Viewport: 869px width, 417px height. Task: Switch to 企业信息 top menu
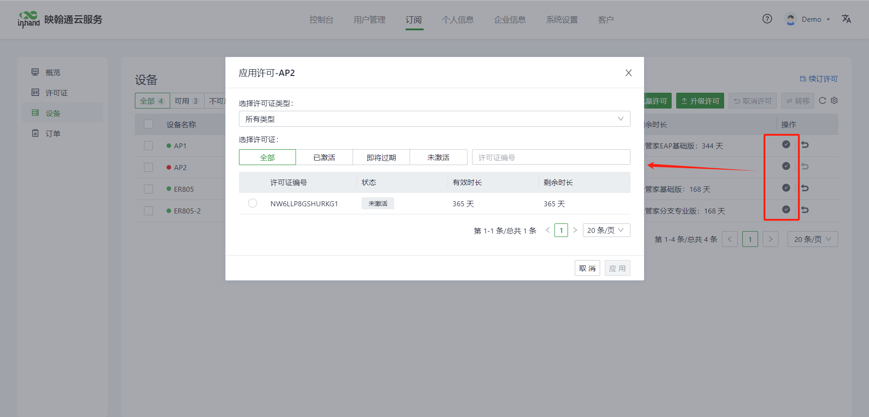tap(510, 19)
